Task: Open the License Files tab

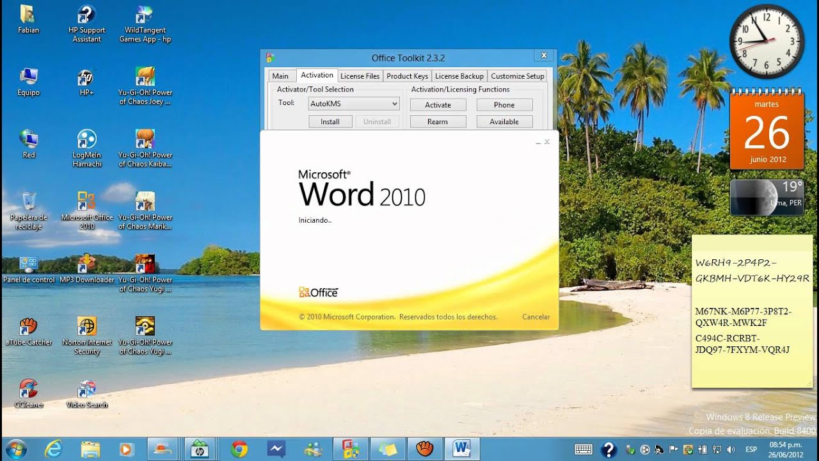Action: pyautogui.click(x=360, y=76)
